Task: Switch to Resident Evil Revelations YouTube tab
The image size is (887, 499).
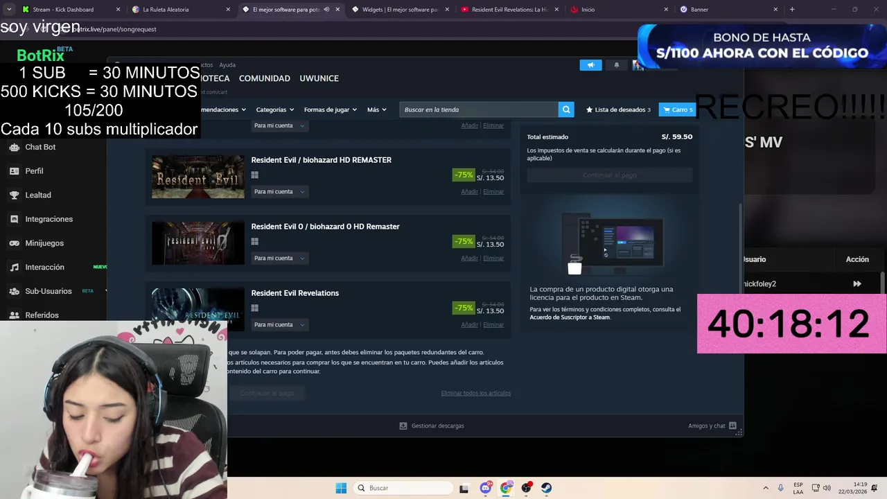Action: coord(509,10)
